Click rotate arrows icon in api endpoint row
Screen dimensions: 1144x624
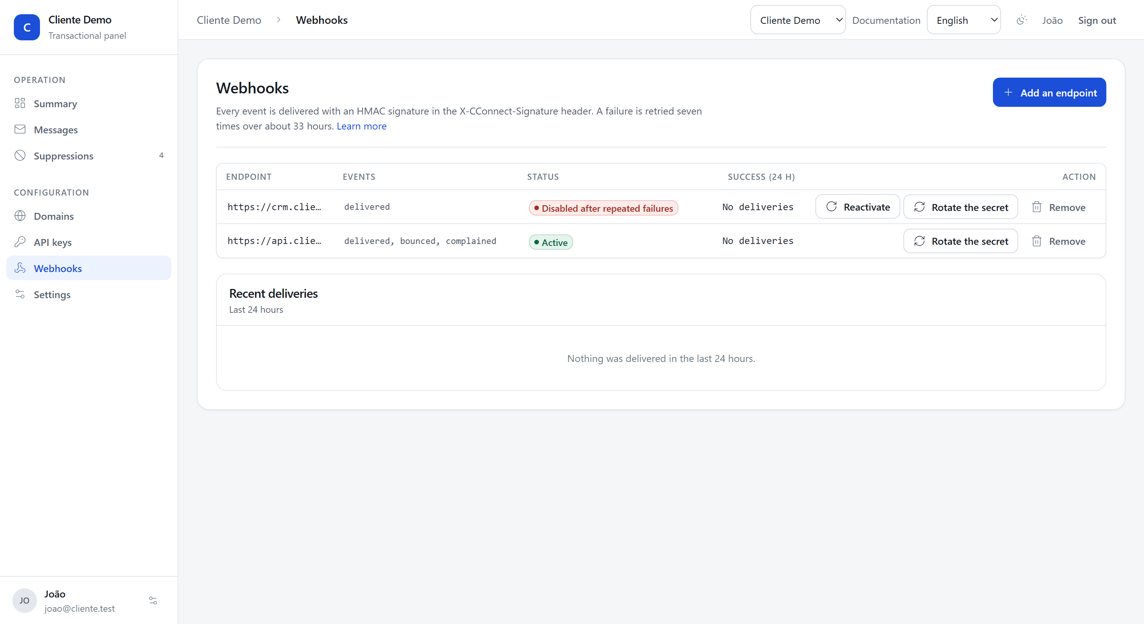(920, 241)
